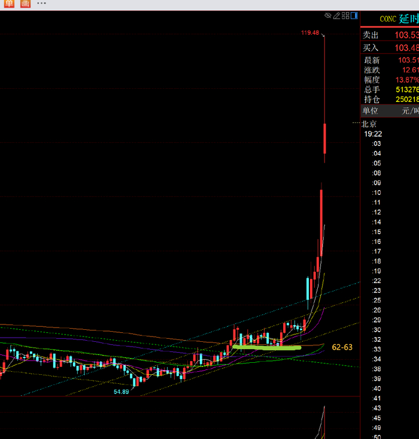419x439 pixels.
Task: Click the 19:22 time entry
Action: pyautogui.click(x=373, y=134)
